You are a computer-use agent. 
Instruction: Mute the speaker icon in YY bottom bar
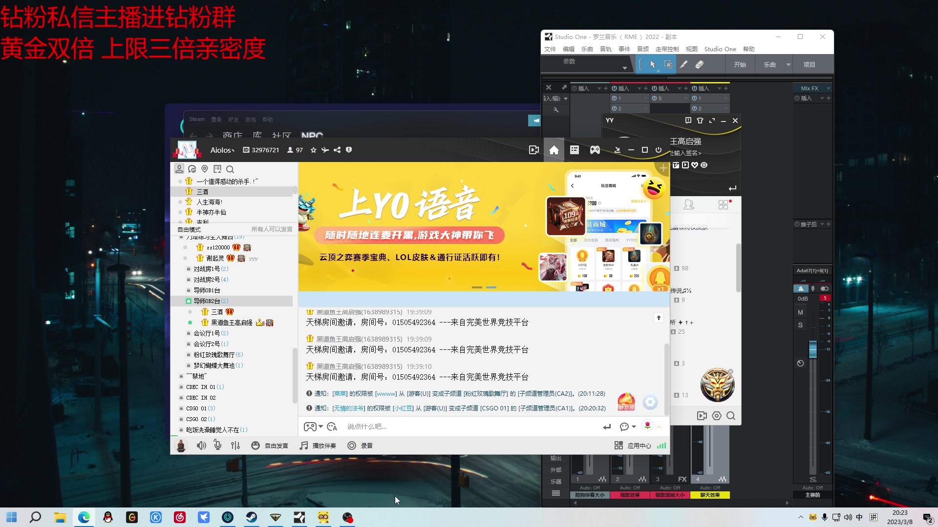(x=201, y=446)
